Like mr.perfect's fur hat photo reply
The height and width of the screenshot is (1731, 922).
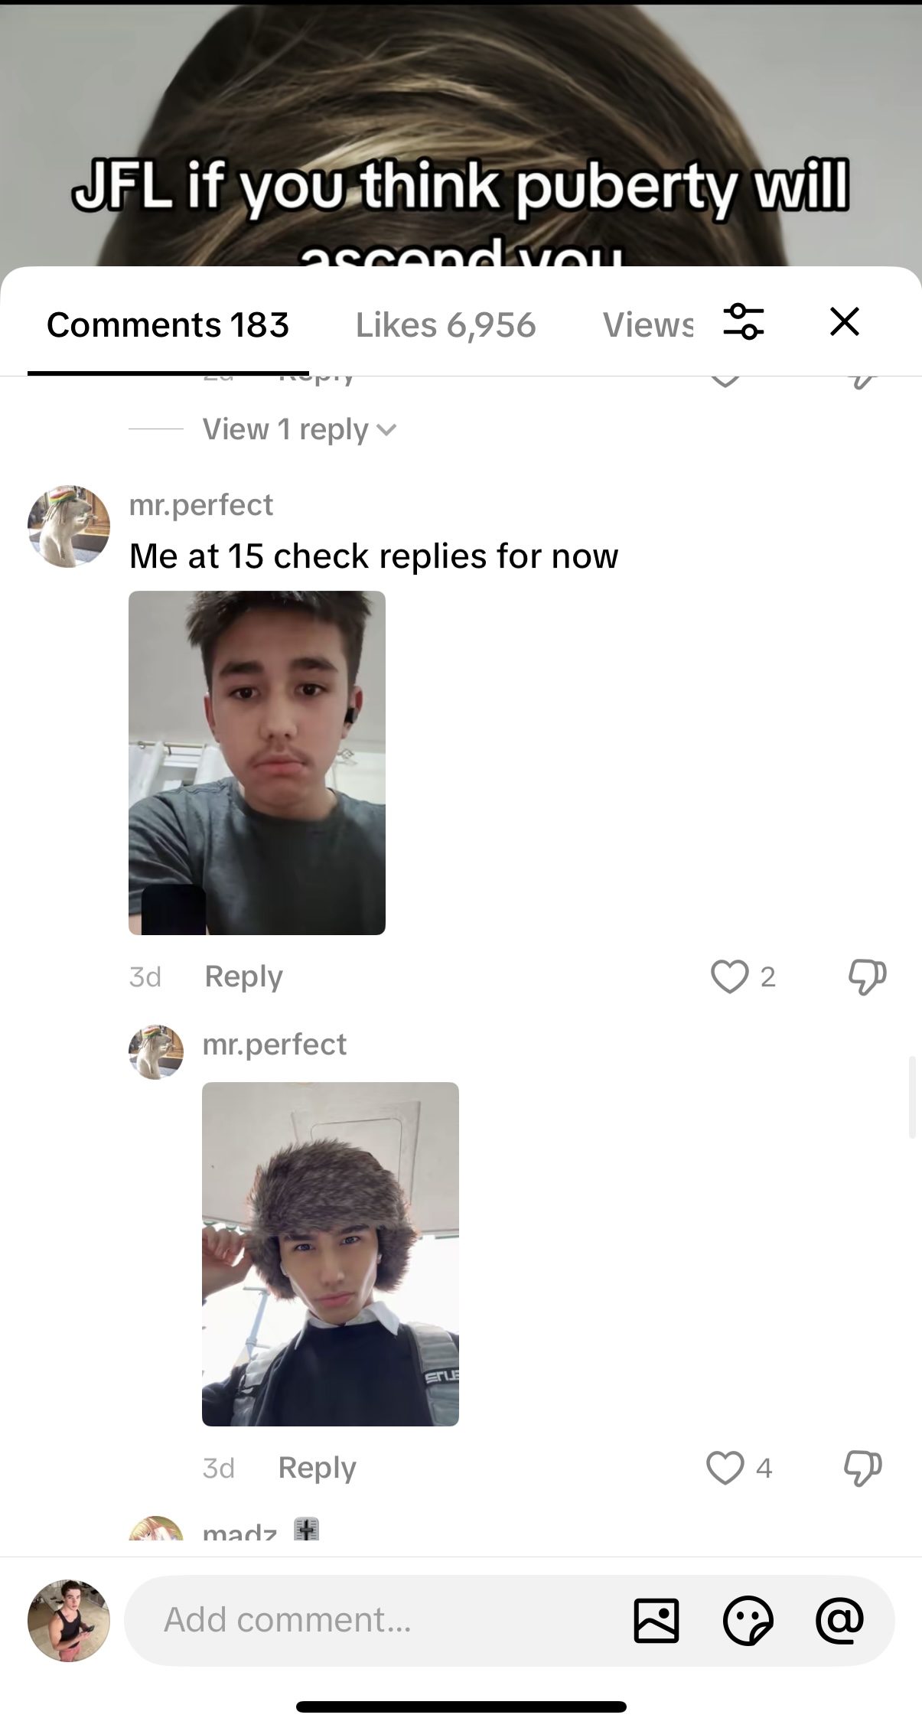pos(725,1468)
